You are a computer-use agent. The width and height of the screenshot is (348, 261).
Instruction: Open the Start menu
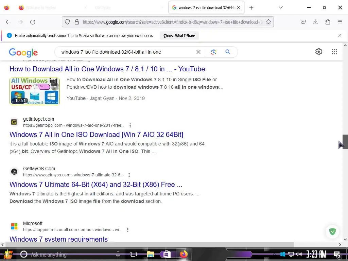[x=7, y=254]
